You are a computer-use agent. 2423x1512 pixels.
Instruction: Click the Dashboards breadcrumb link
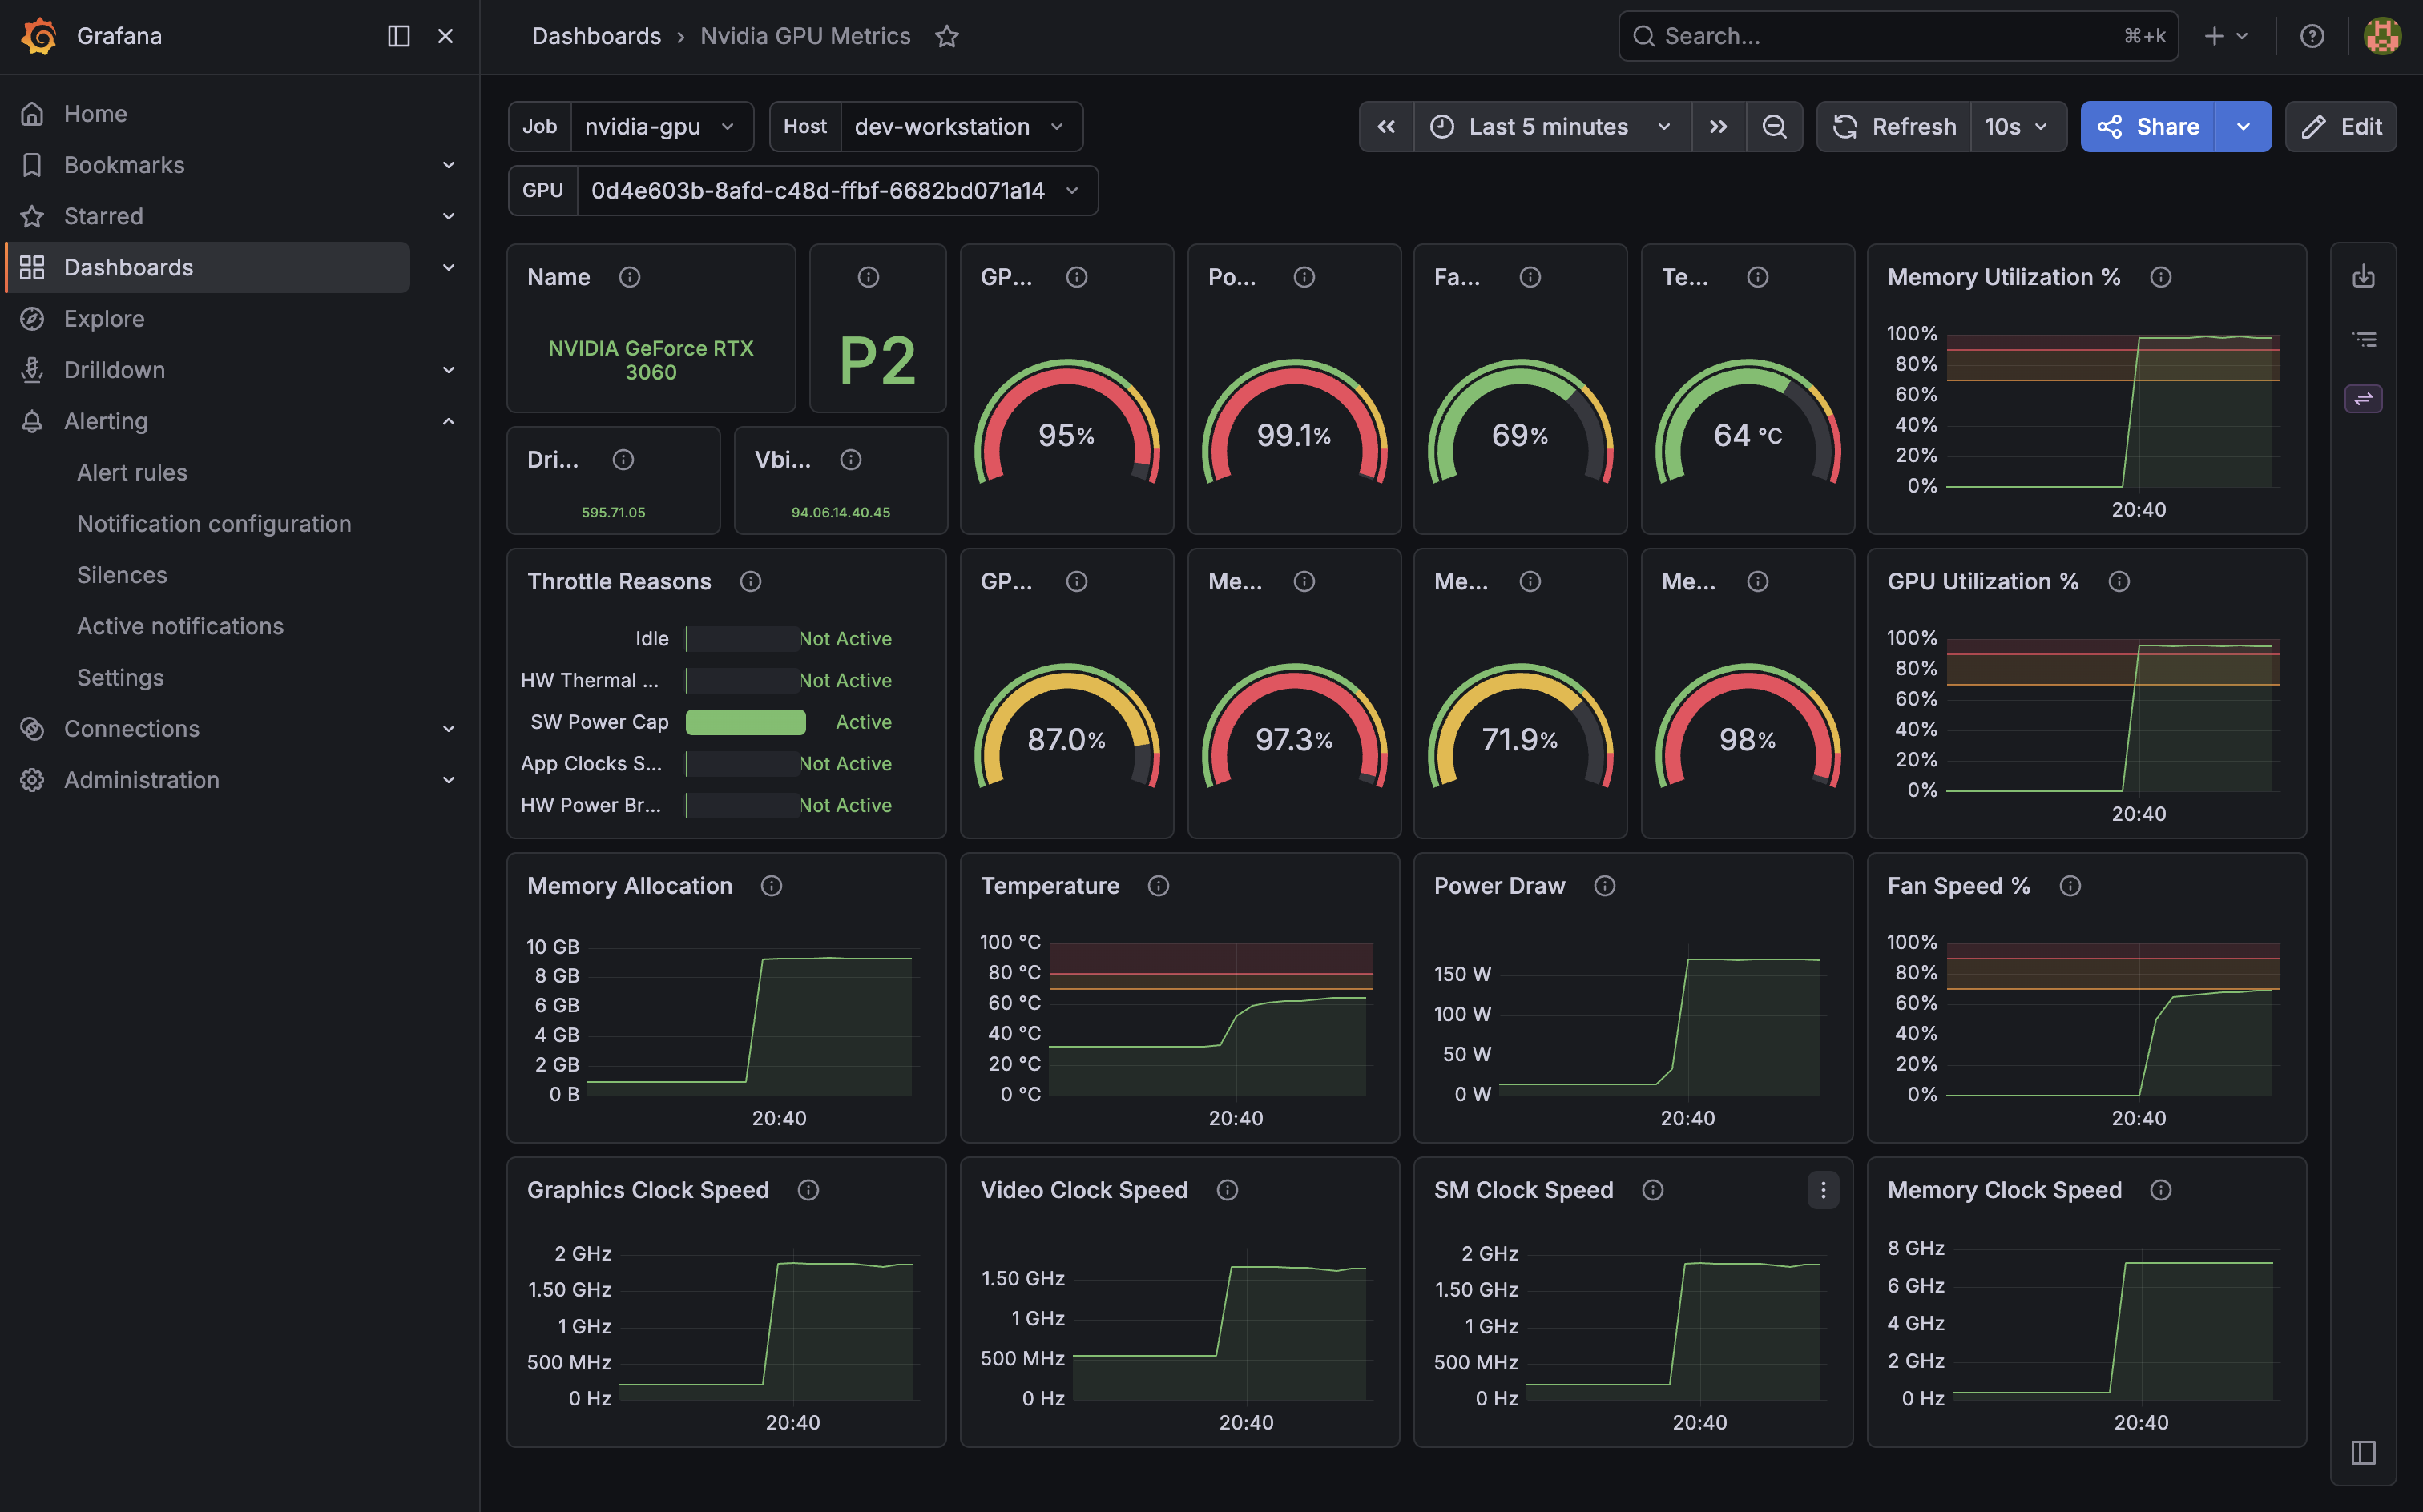[596, 36]
